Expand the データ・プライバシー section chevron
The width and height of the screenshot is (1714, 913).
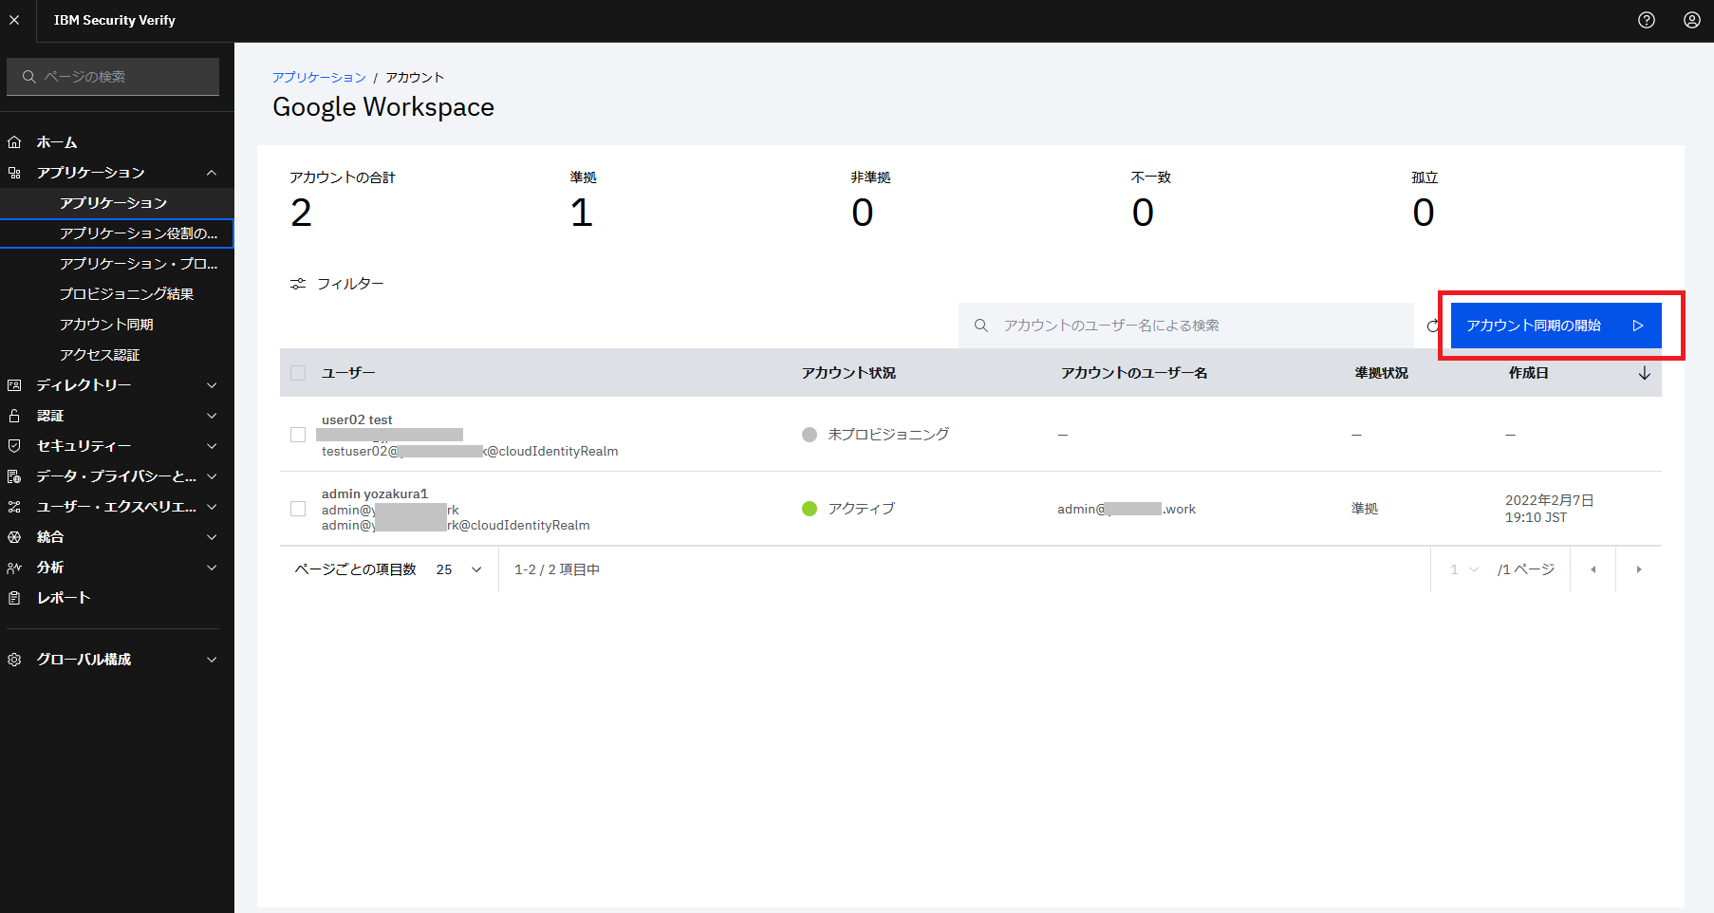[x=212, y=476]
